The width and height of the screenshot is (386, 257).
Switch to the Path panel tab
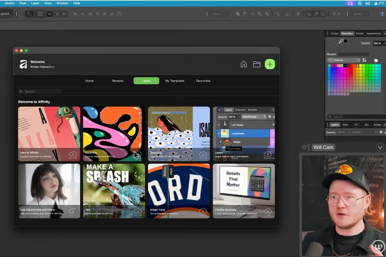pos(345,125)
